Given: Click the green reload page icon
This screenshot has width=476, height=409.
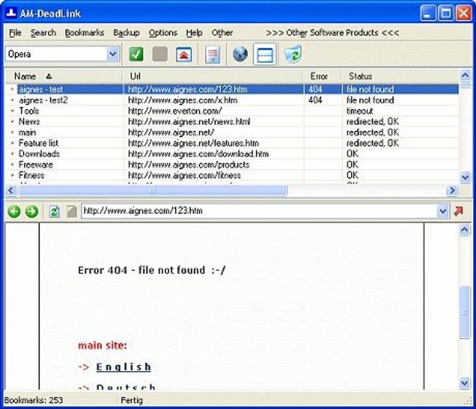Looking at the screenshot, I should (54, 211).
